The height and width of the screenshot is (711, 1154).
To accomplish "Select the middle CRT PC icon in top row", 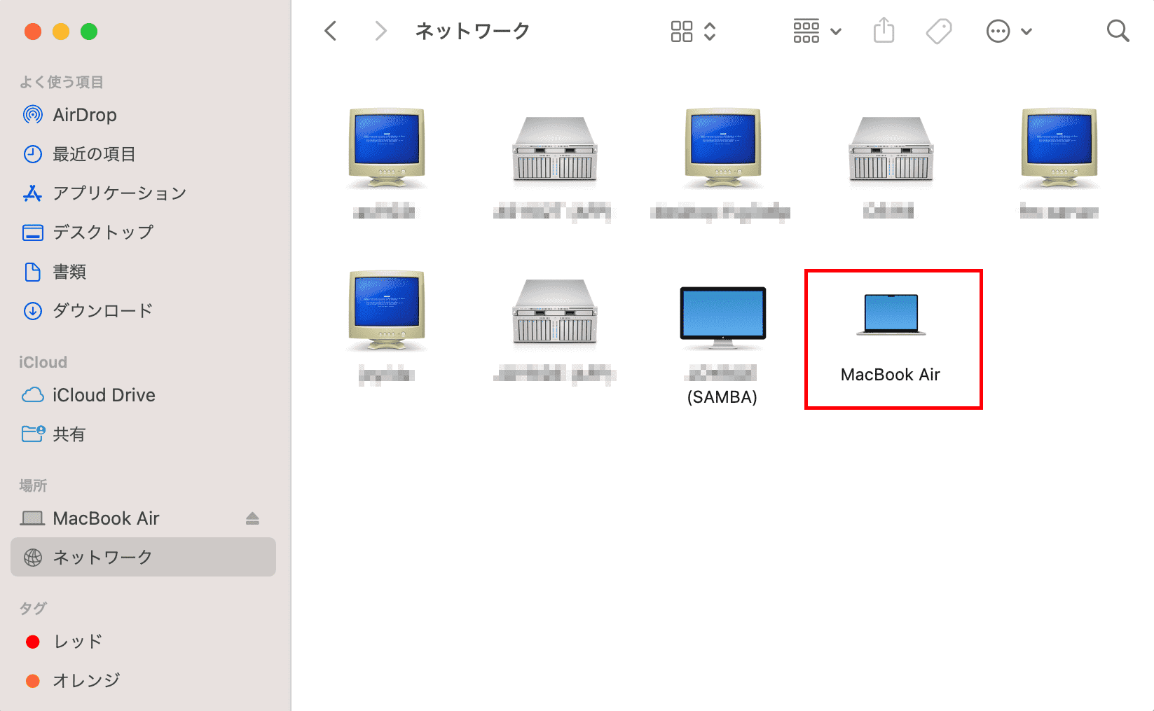I will pos(722,148).
